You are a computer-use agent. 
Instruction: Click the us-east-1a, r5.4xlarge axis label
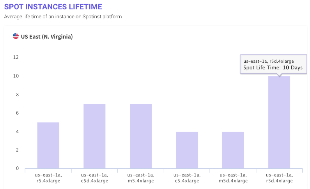tap(48, 178)
